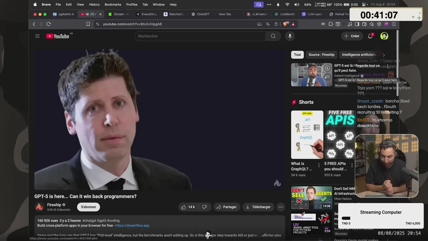Click the search magnifier button
428x241 pixels.
[273, 36]
